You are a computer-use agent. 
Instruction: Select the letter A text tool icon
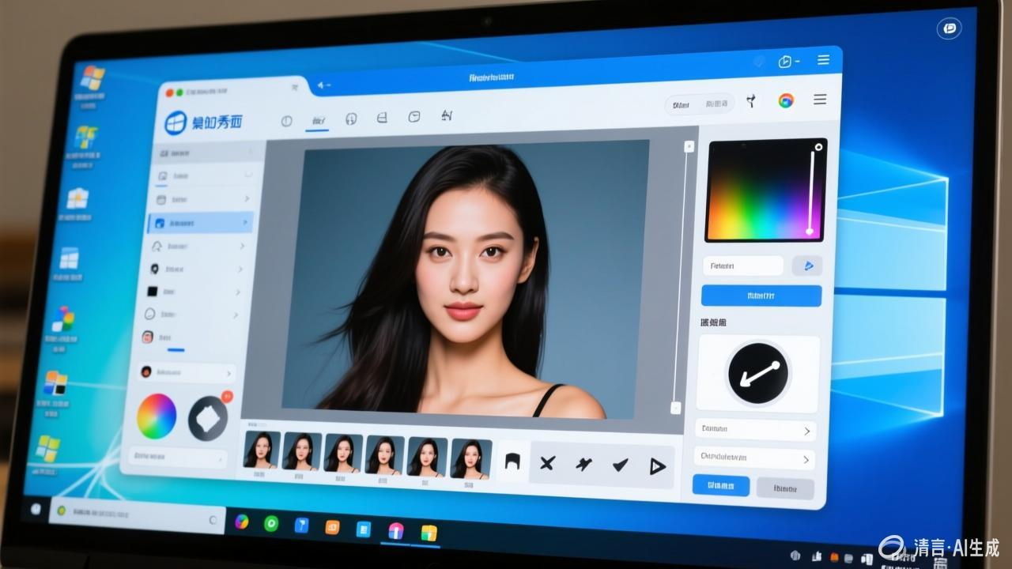click(x=446, y=116)
